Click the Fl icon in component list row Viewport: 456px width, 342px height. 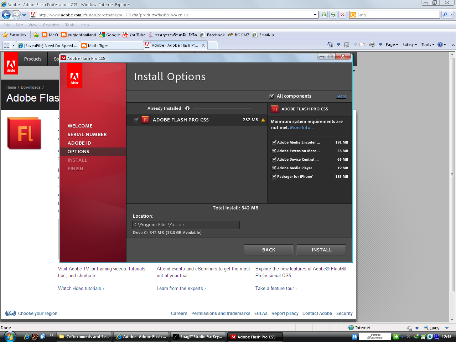coord(145,120)
